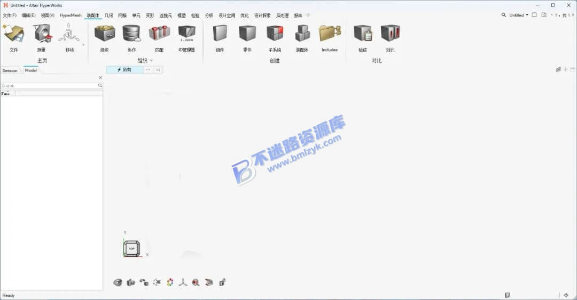Open the colorful circular color-mode icon

click(x=170, y=282)
